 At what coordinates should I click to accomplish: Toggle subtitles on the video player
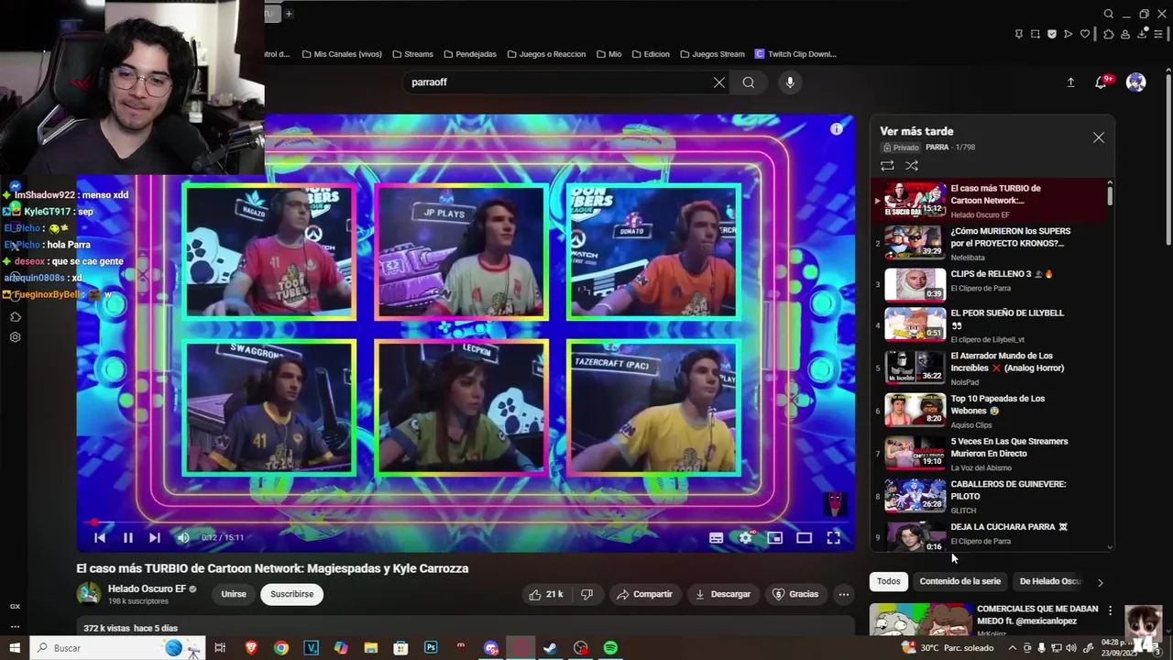point(717,538)
